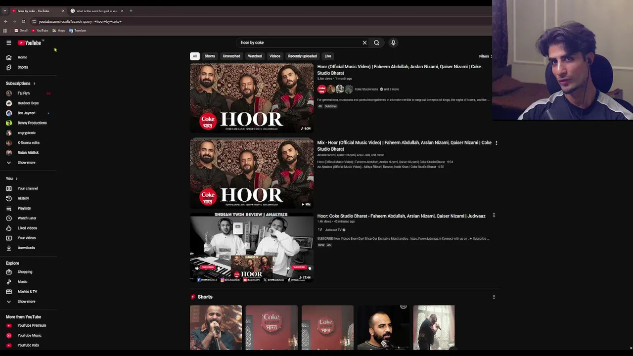Image resolution: width=633 pixels, height=356 pixels.
Task: Select the All filter chip
Action: click(195, 56)
